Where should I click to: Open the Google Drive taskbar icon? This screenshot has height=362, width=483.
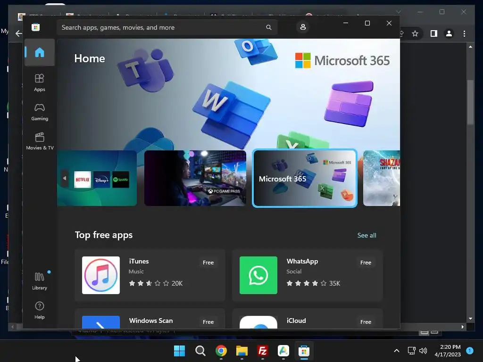[283, 351]
